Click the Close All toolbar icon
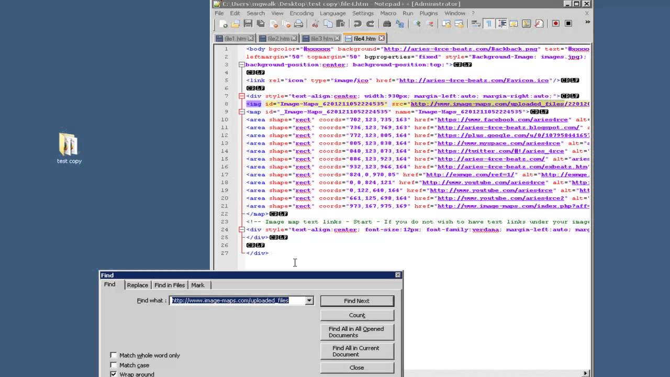 [x=286, y=24]
